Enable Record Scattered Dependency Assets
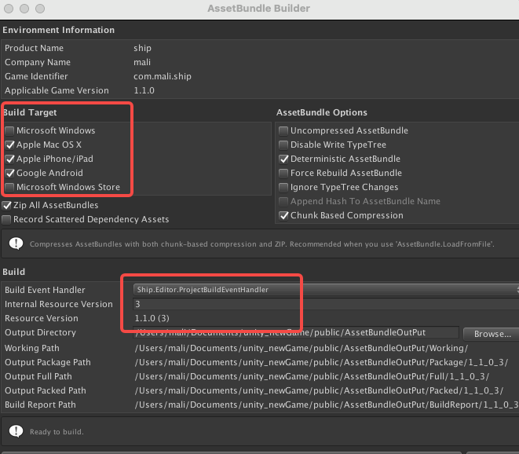The width and height of the screenshot is (519, 454). coord(6,220)
